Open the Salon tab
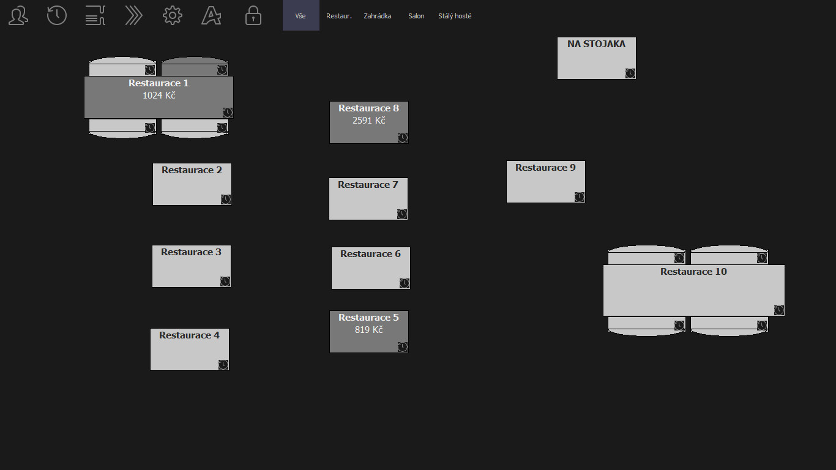 pyautogui.click(x=416, y=16)
